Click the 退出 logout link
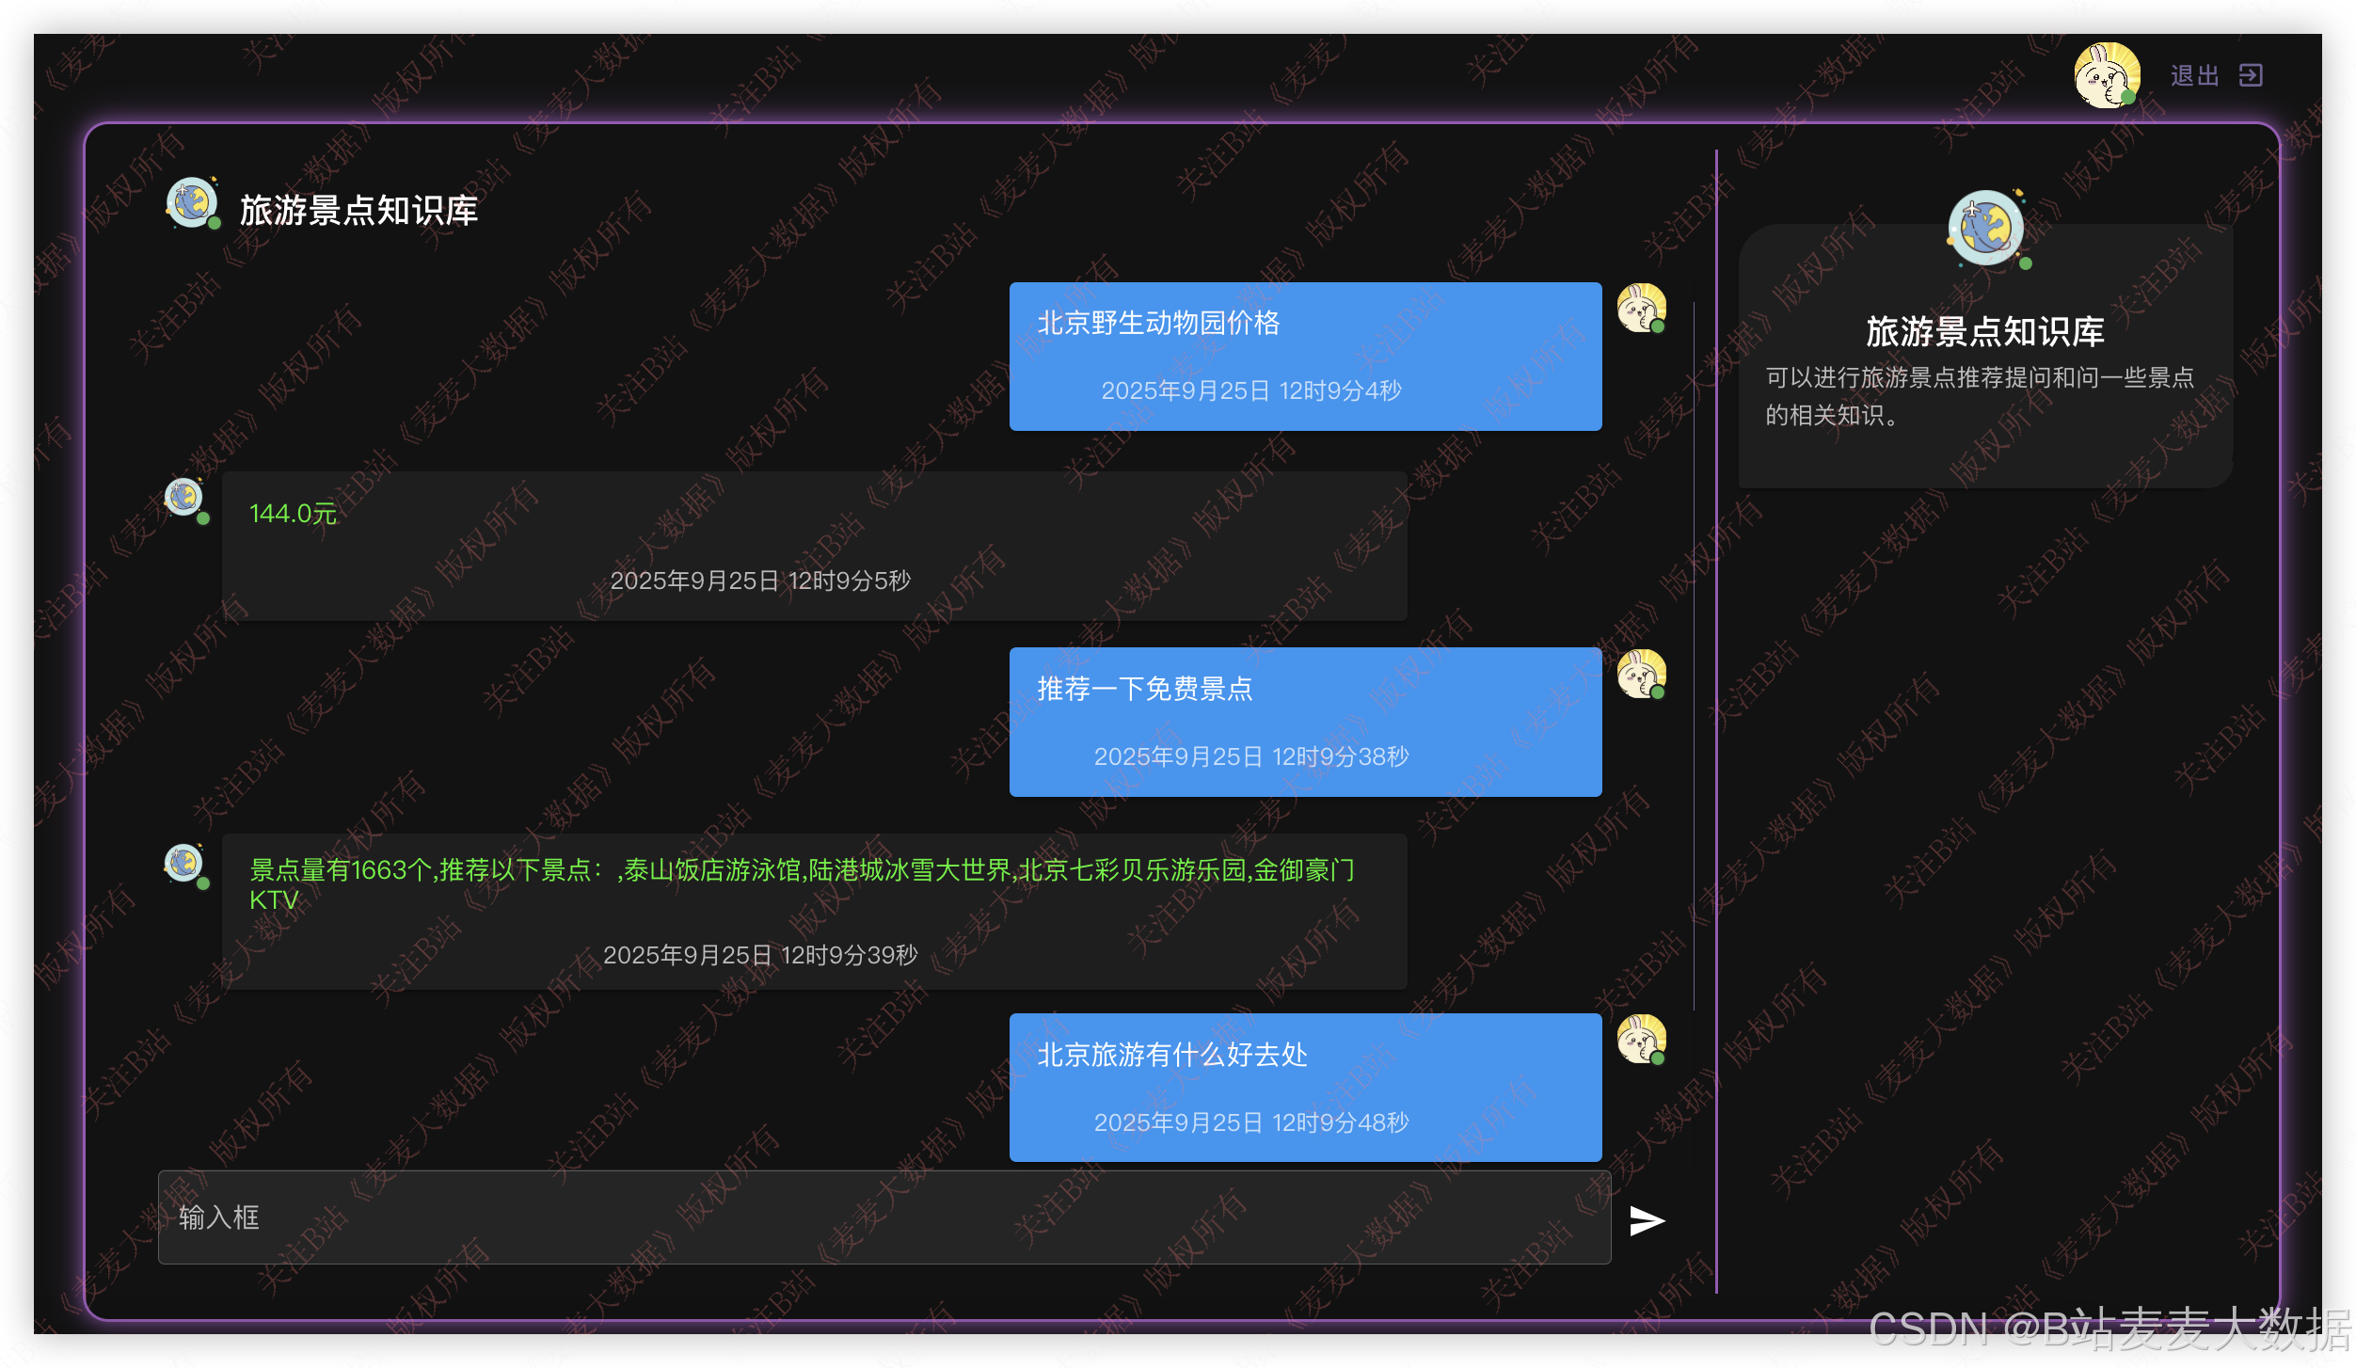 point(2195,75)
